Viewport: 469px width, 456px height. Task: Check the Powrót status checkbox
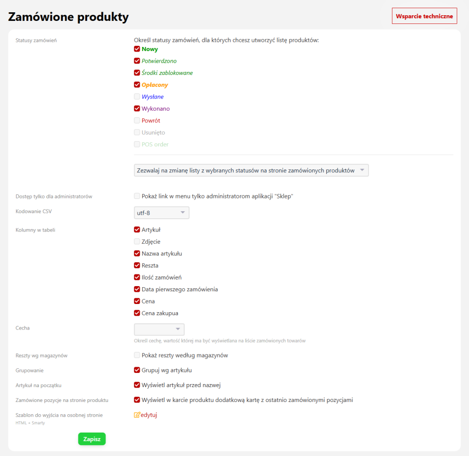137,121
